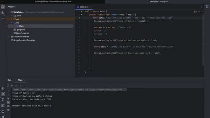Screen dimensions: 210x118
Task: Place cursor on 'short shrt = -32768;' line
Action: point(106,47)
